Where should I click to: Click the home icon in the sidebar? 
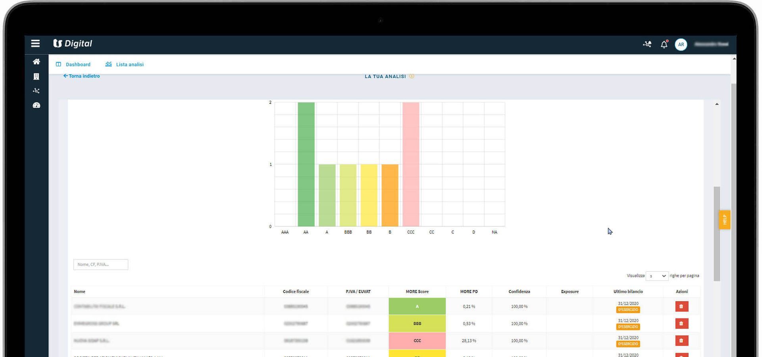pyautogui.click(x=37, y=61)
